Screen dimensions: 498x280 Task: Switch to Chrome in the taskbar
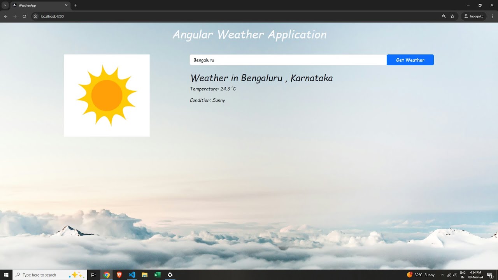pos(107,275)
